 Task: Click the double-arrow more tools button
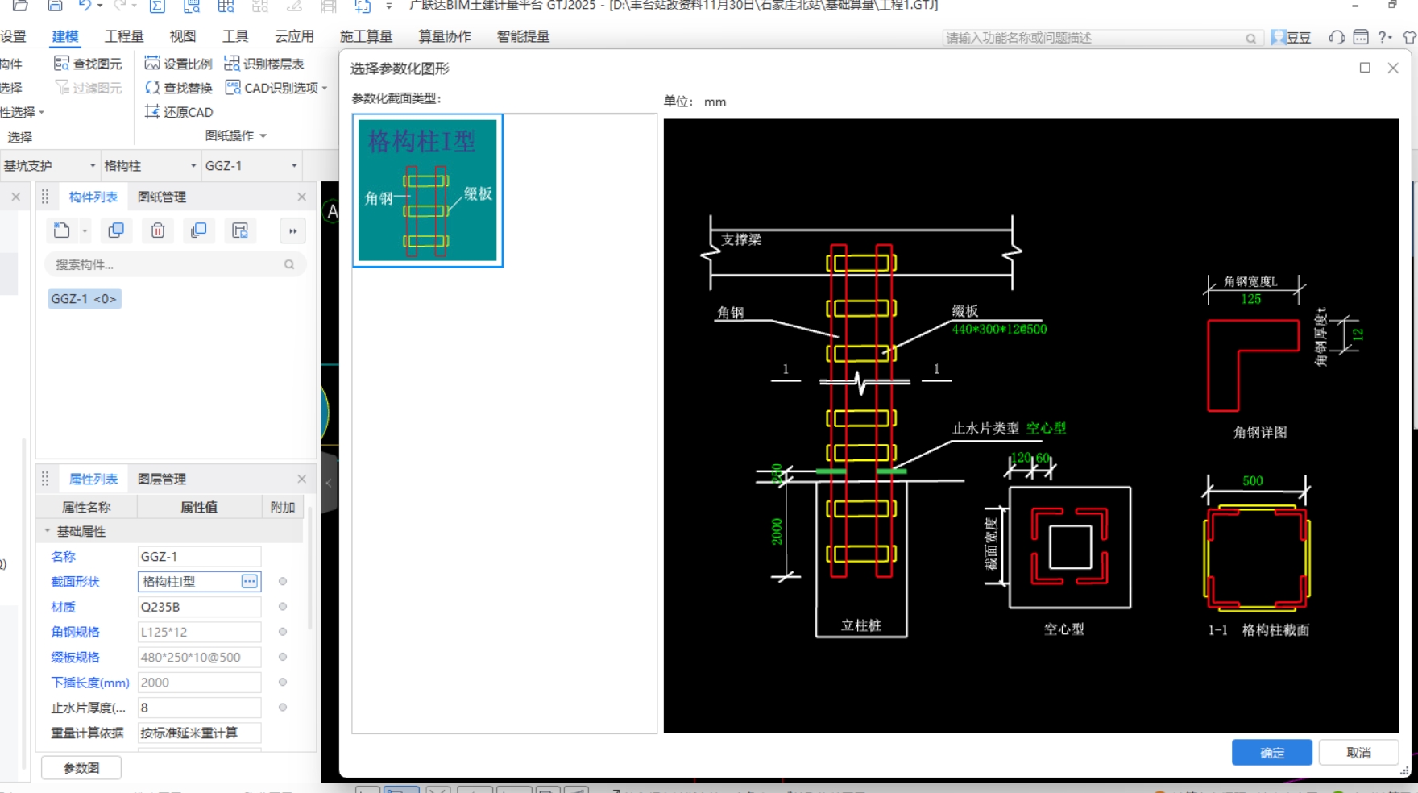click(292, 231)
